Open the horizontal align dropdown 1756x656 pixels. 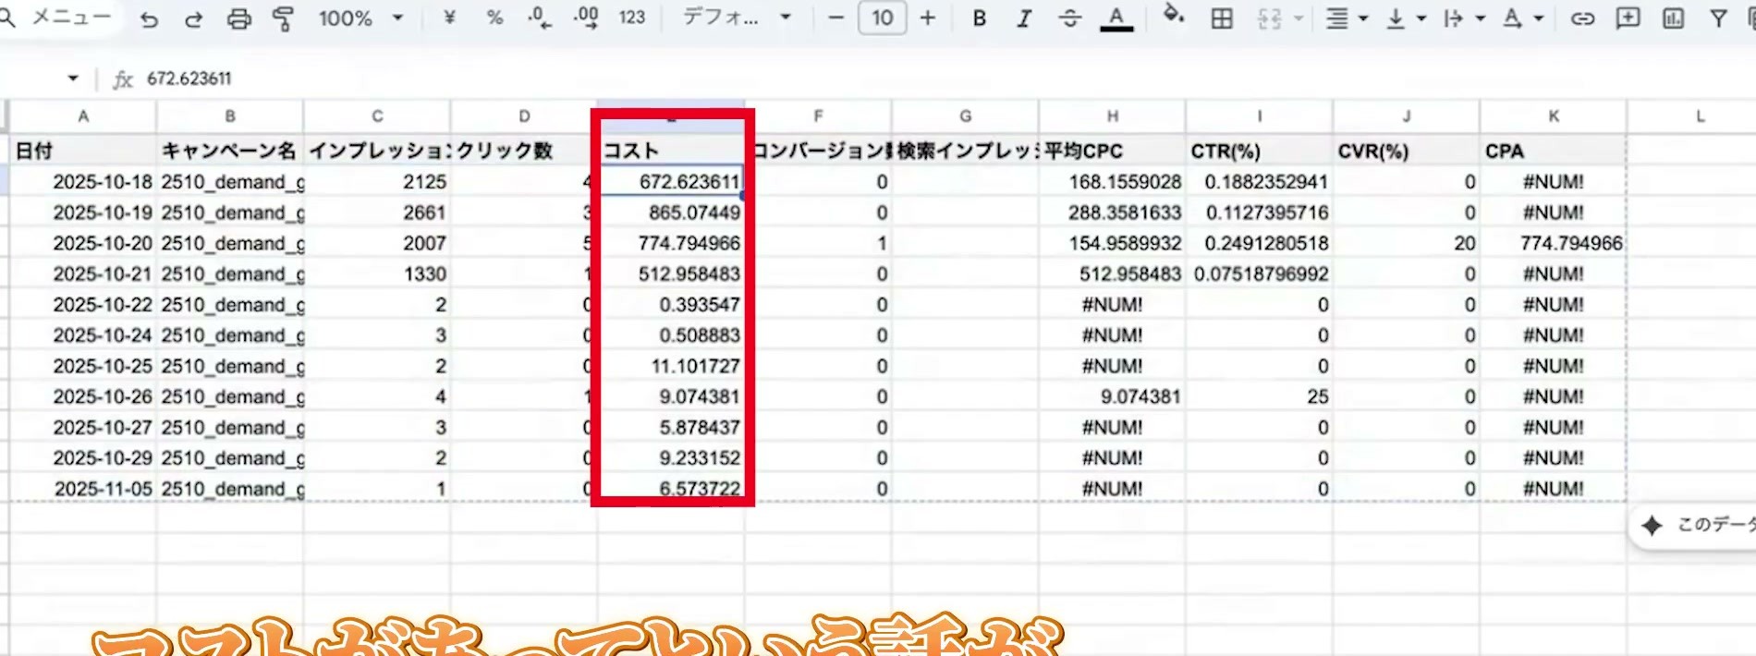1347,18
